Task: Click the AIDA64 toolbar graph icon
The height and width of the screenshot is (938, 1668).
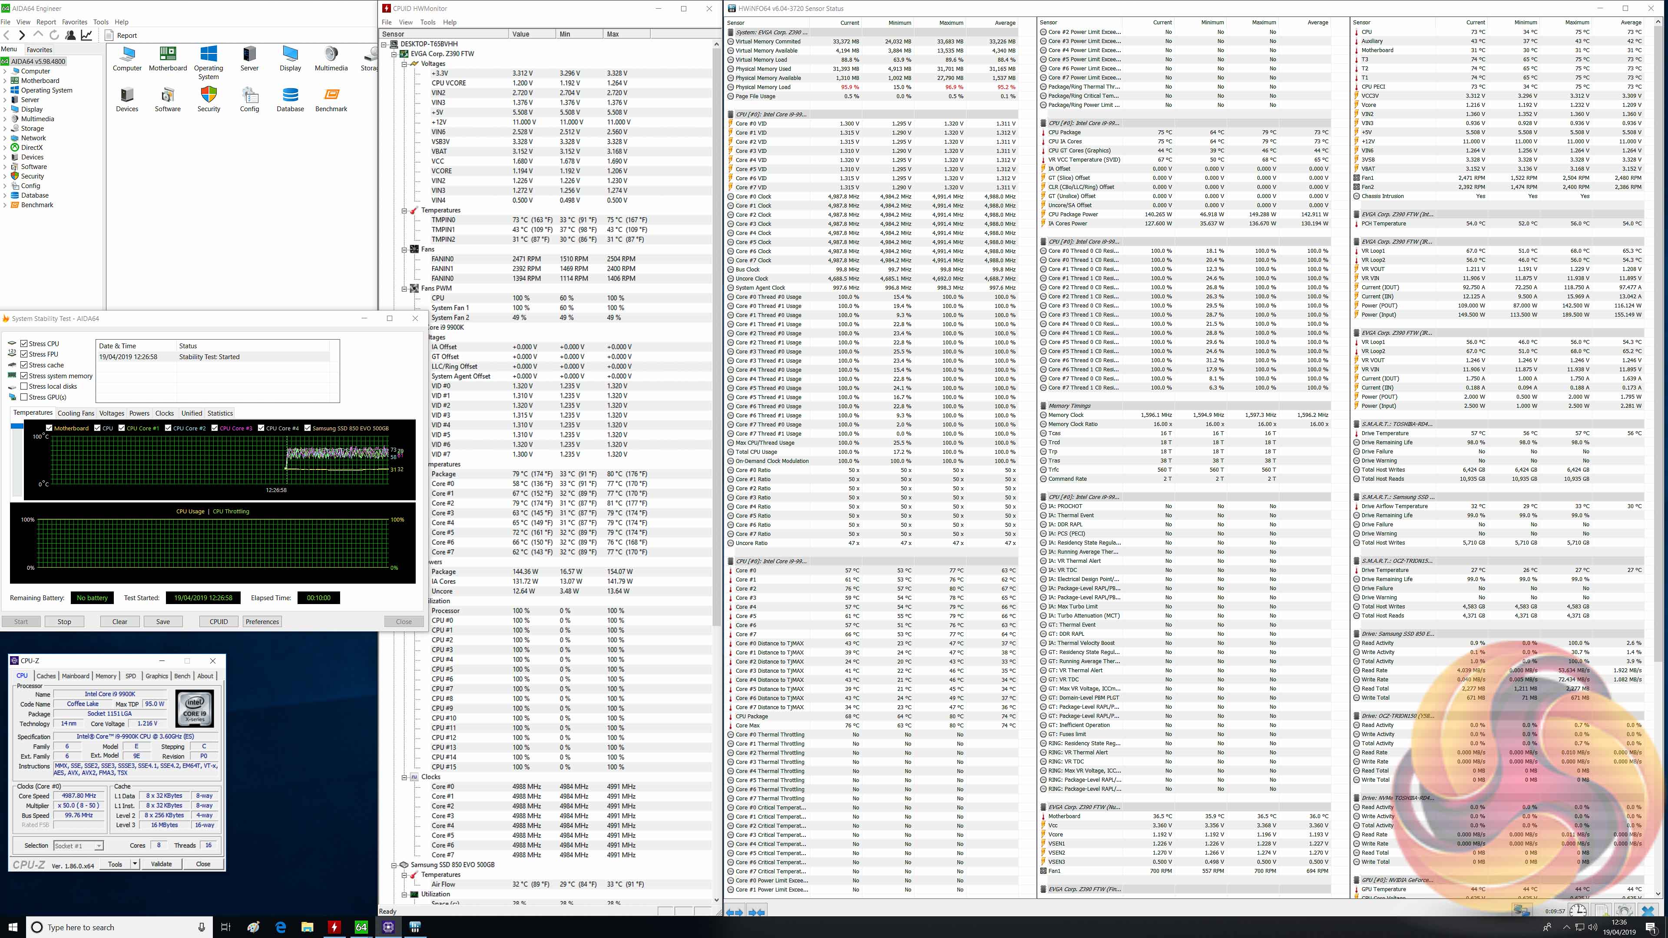Action: (x=86, y=35)
